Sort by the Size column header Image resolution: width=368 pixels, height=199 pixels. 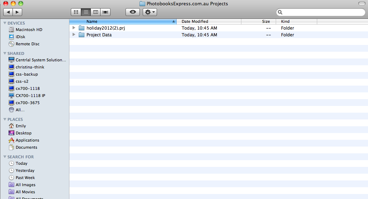258,21
